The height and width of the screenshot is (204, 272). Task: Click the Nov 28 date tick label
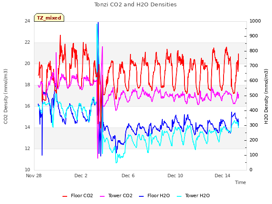pyautogui.click(x=34, y=176)
